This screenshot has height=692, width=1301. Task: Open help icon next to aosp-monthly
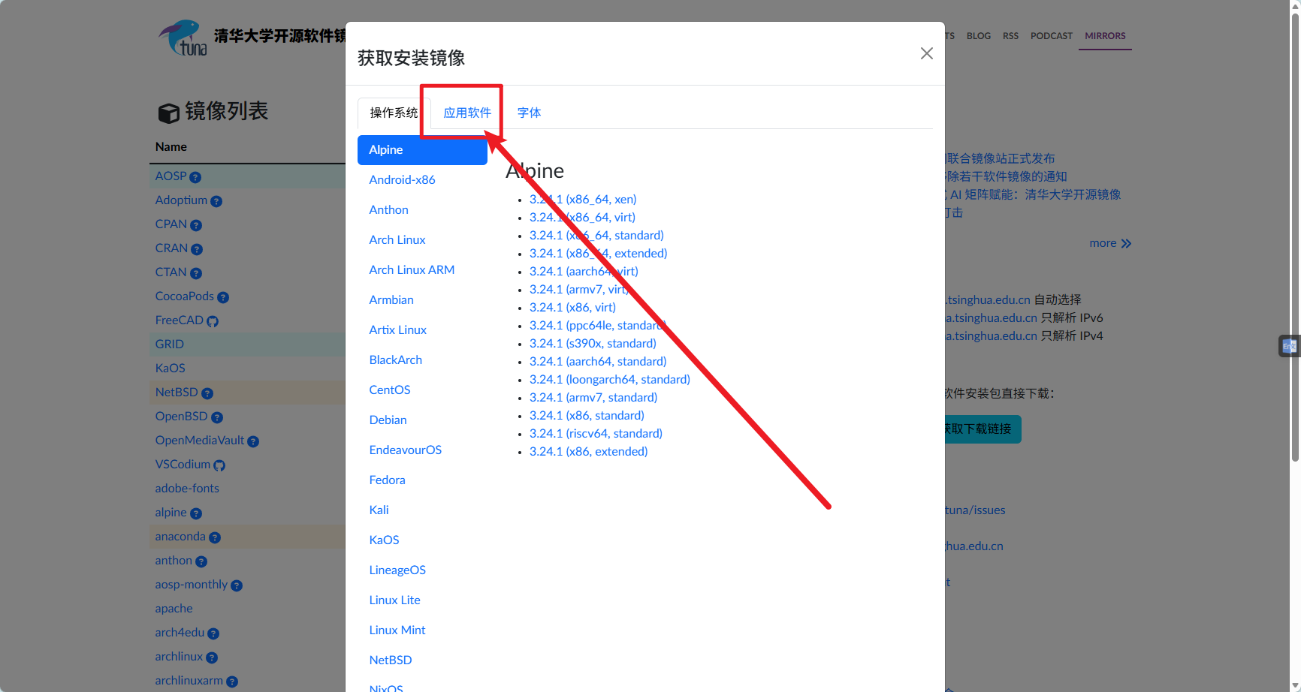(237, 585)
